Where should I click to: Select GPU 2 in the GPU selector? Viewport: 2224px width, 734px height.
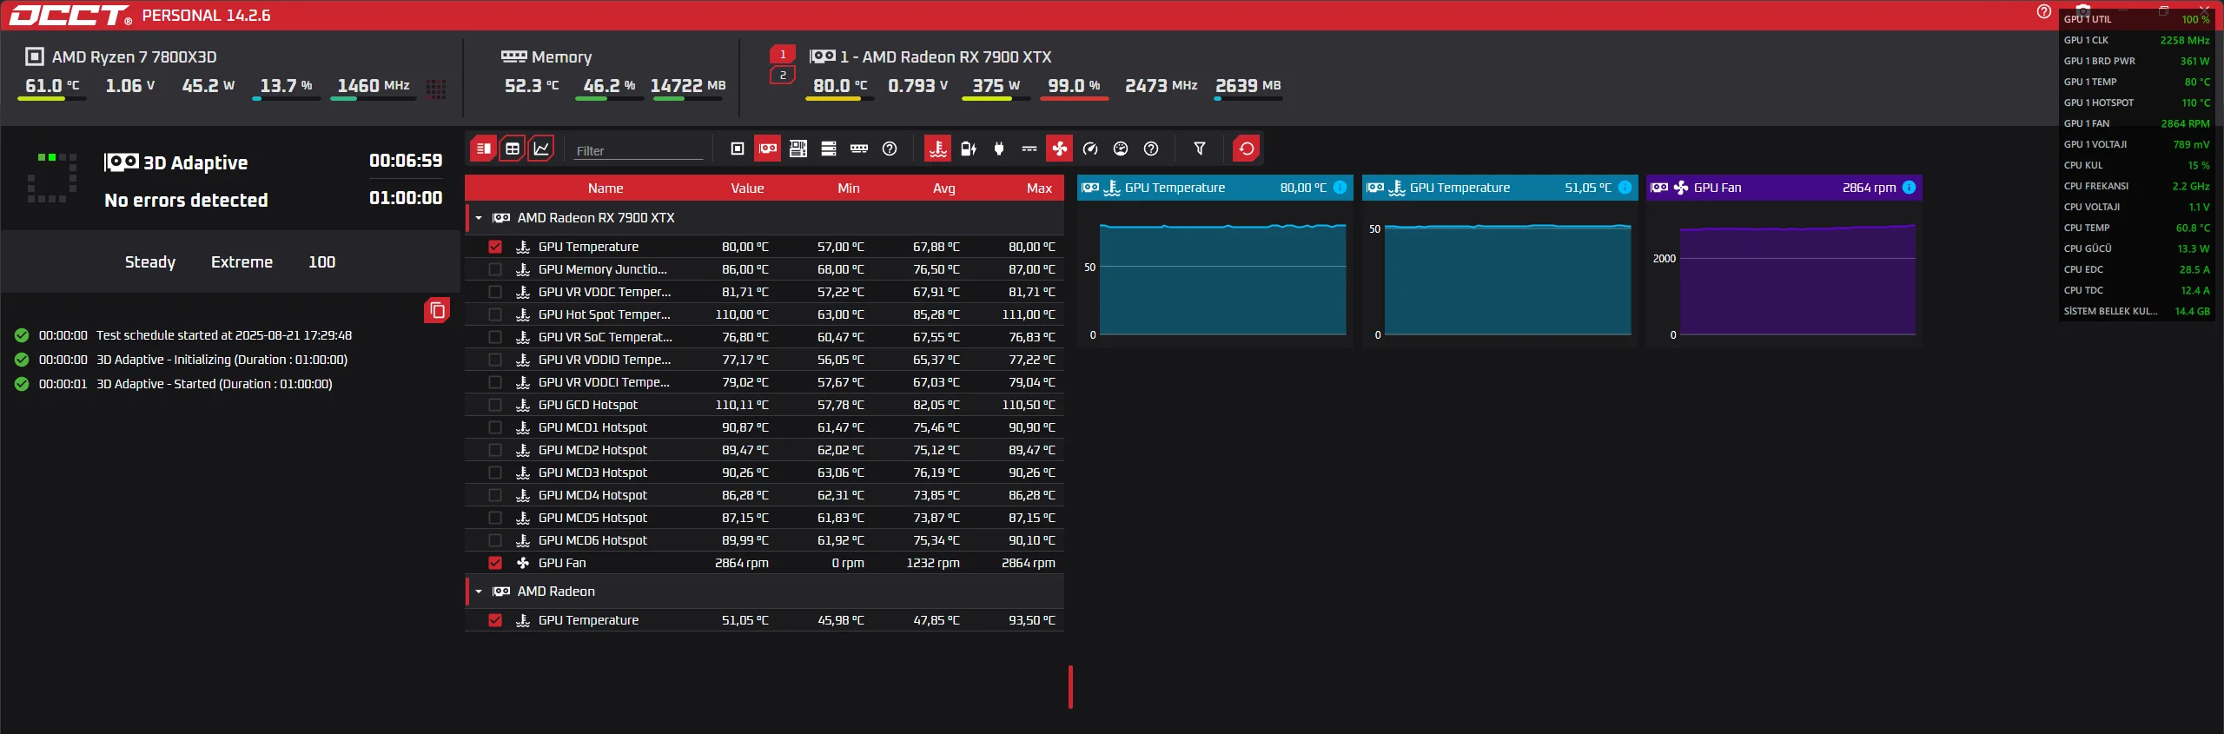point(783,76)
